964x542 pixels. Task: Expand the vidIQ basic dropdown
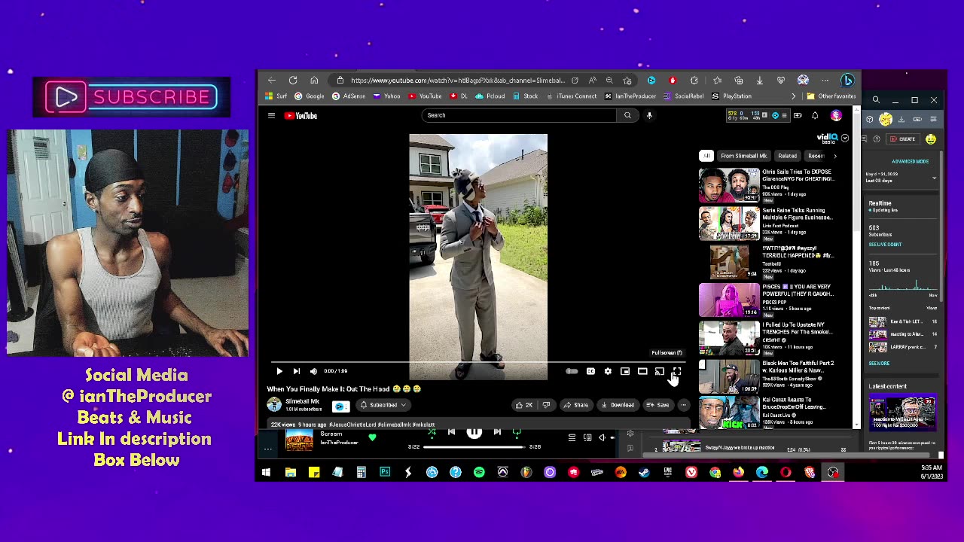tap(845, 139)
